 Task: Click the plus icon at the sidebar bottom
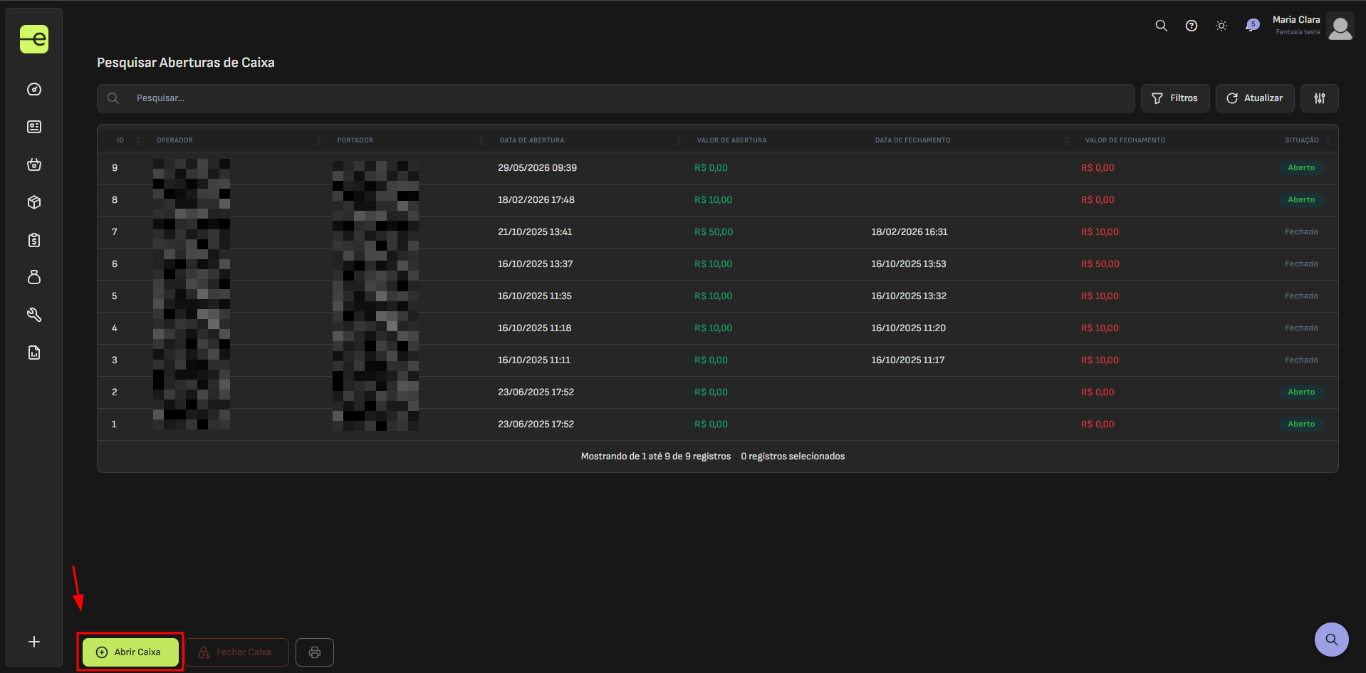coord(34,642)
